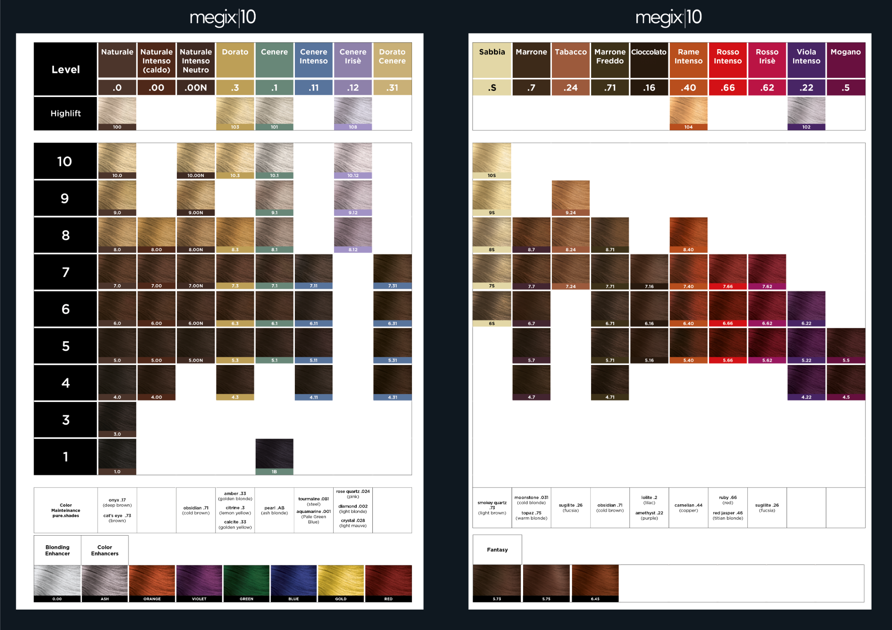Select the .00N code cell
Viewport: 892px width, 630px height.
tap(196, 87)
